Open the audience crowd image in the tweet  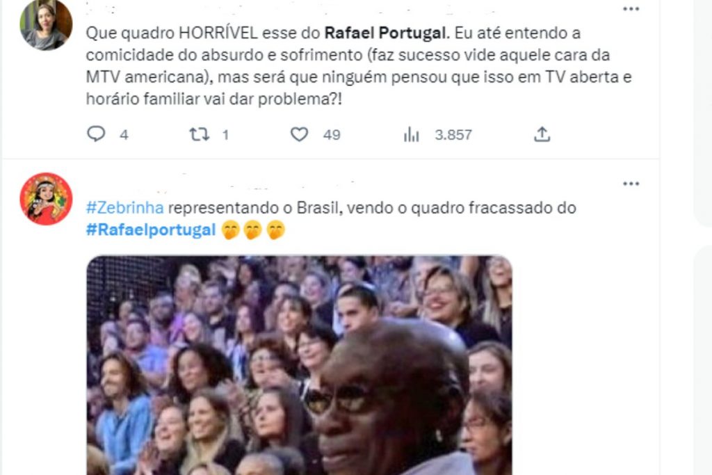299,365
